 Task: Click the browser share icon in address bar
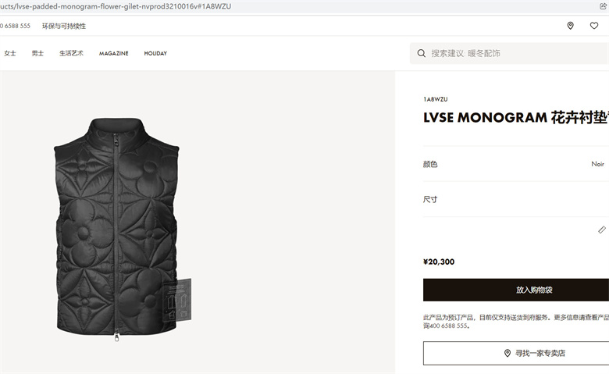click(604, 6)
